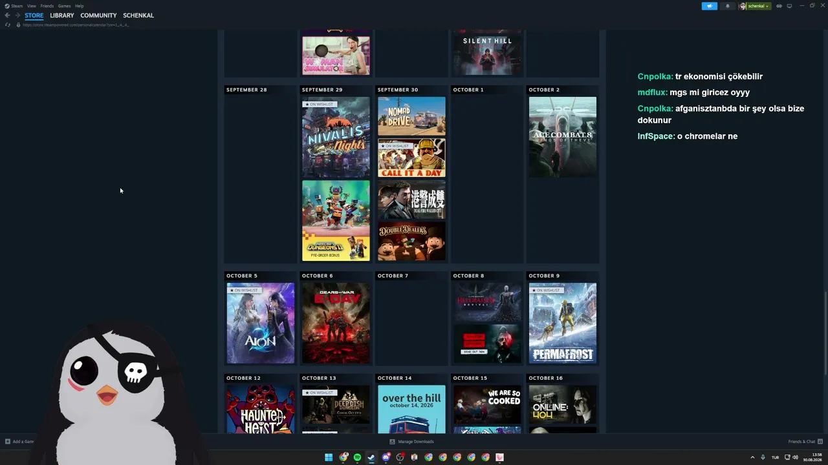Open the Friends menu
Screen dimensions: 828x465
click(47, 6)
